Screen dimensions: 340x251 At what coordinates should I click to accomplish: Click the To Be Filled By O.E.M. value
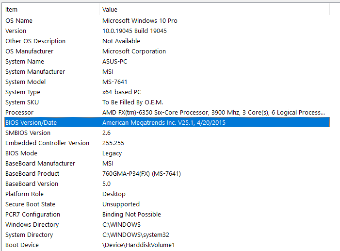click(x=133, y=102)
